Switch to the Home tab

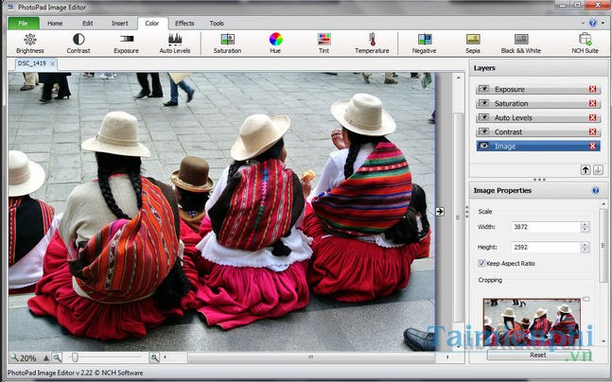55,24
